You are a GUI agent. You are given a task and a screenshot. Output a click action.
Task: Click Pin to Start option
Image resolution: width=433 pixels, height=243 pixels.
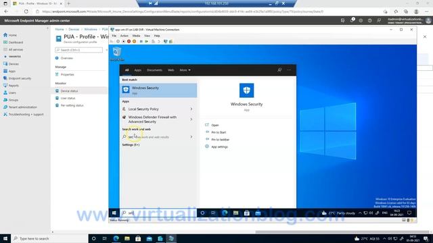(219, 132)
